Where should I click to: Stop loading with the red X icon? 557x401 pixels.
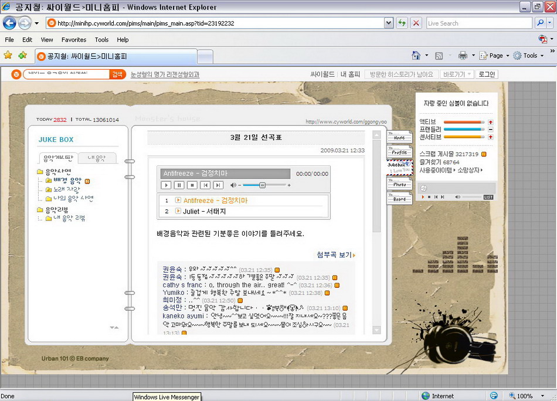pyautogui.click(x=416, y=23)
